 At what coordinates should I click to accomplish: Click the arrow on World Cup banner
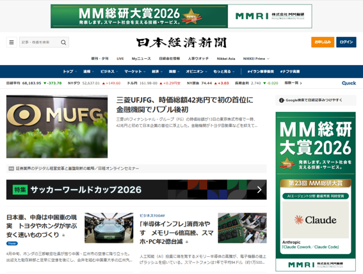[x=259, y=190]
